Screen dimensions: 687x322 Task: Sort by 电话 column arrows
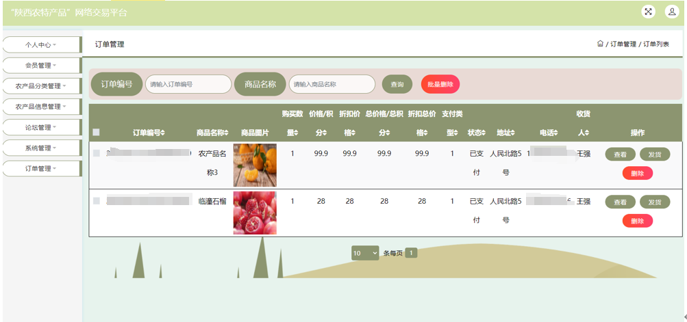(x=556, y=133)
